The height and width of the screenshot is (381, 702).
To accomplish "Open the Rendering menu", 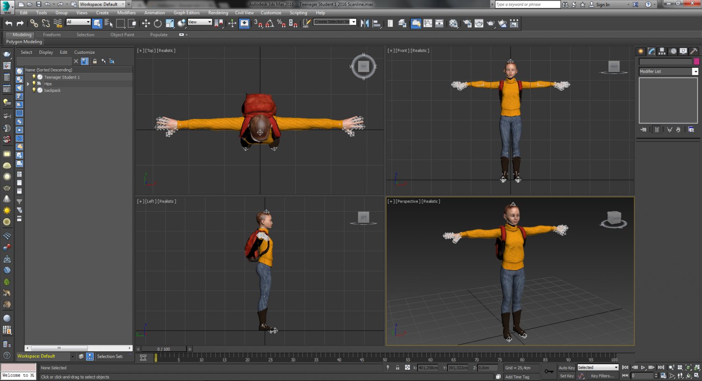I will coord(218,13).
